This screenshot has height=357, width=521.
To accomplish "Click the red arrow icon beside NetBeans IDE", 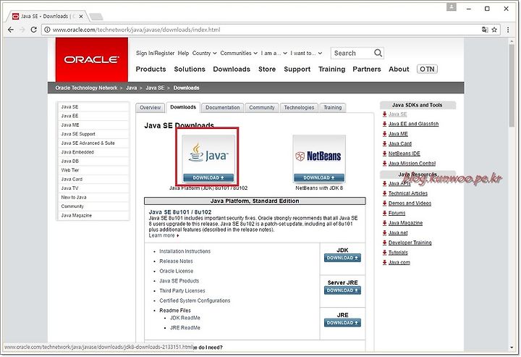I will point(384,154).
